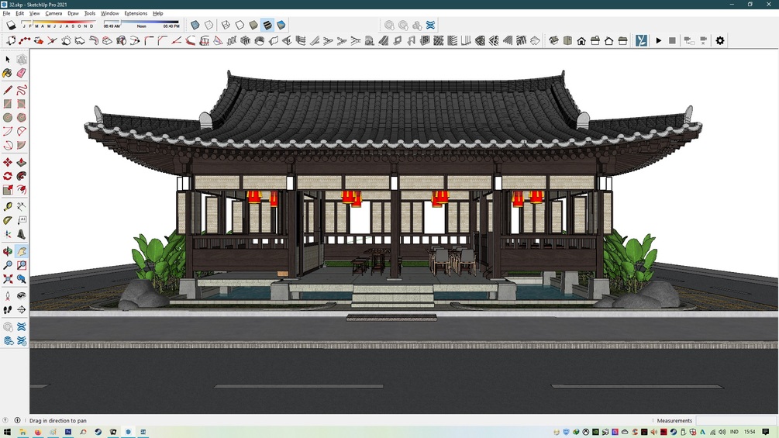779x438 pixels.
Task: Select the Orbit tool
Action: pyautogui.click(x=8, y=252)
